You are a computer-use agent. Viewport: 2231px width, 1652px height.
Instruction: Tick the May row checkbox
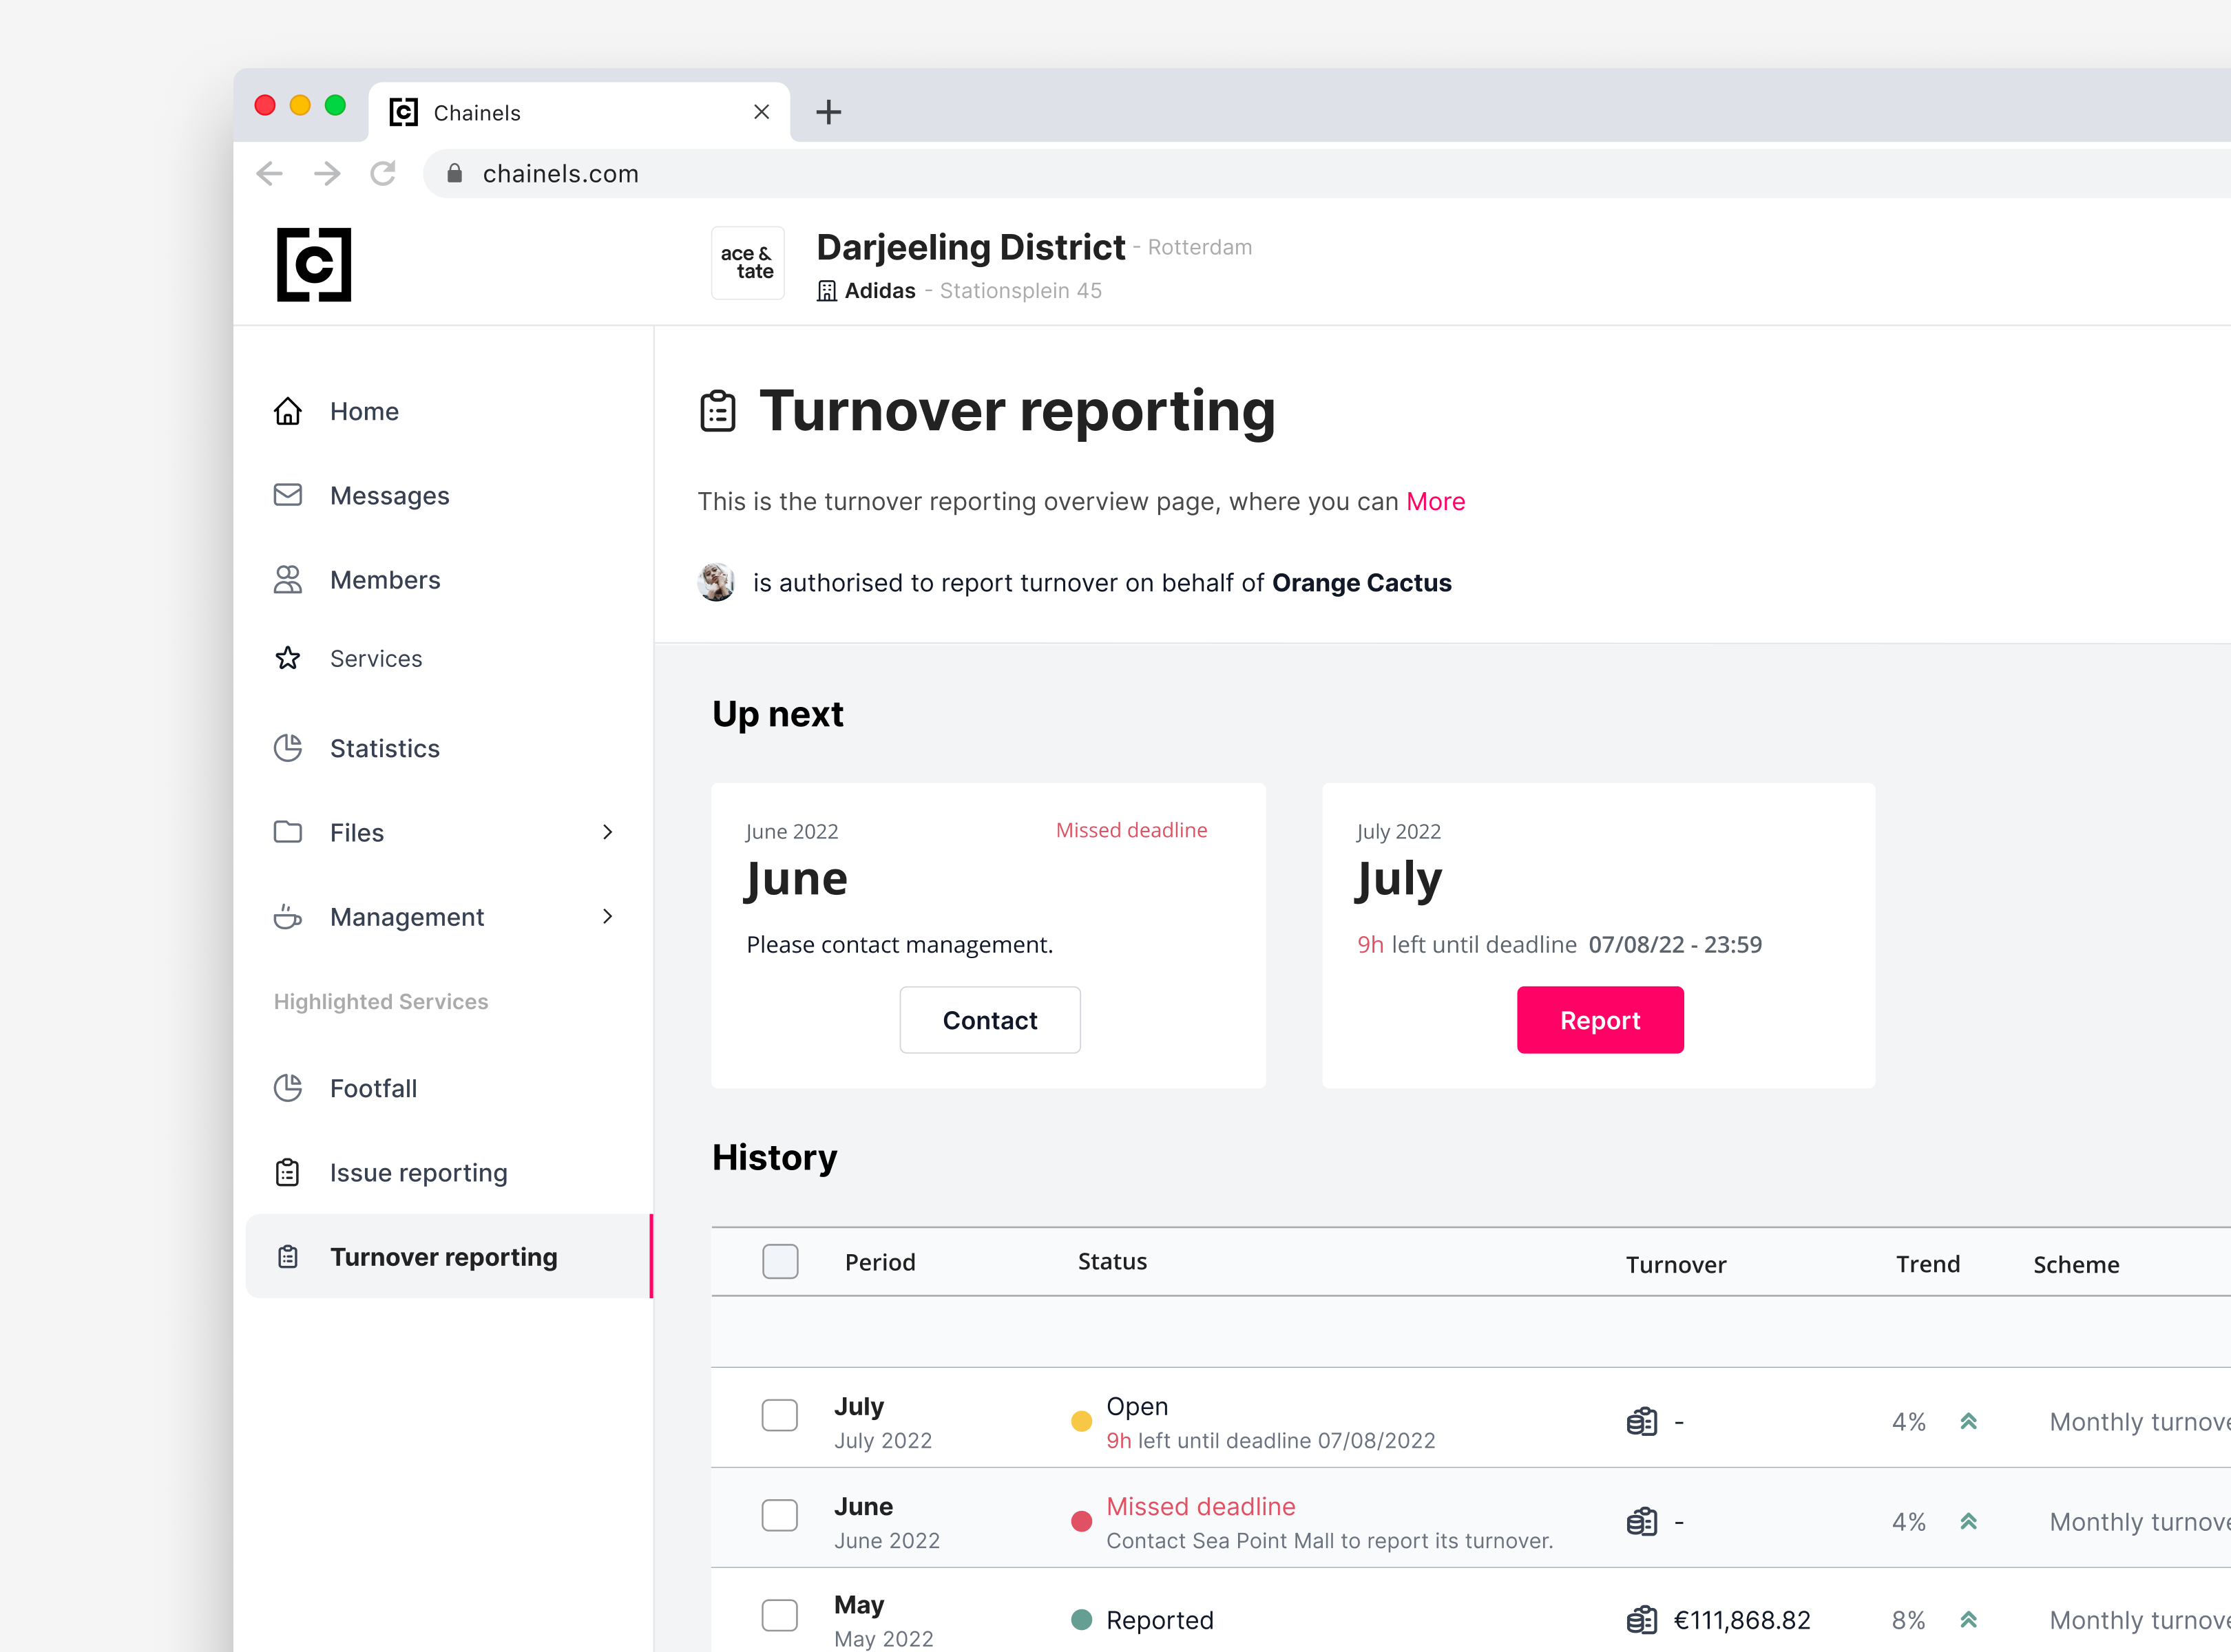[x=779, y=1614]
